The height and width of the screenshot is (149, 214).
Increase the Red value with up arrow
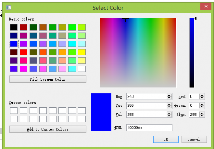click(x=202, y=95)
